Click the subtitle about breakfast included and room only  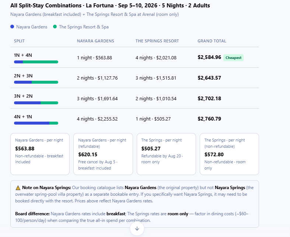tap(94, 14)
